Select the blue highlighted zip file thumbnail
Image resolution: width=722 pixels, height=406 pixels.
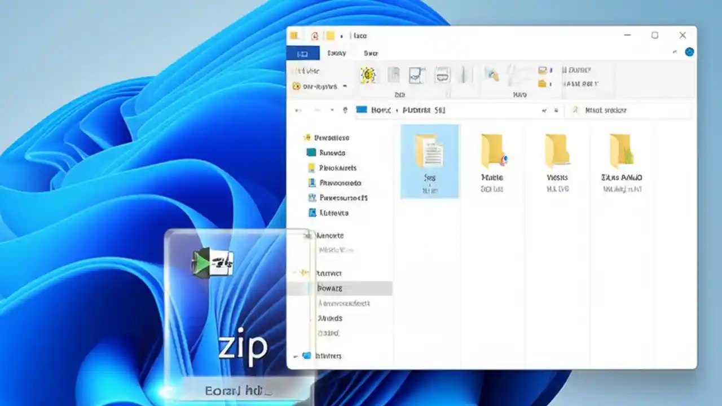pos(430,161)
